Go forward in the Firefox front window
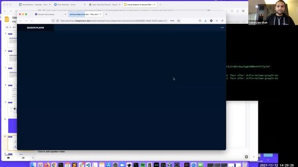Screen dimensions: 298x167 26,21
